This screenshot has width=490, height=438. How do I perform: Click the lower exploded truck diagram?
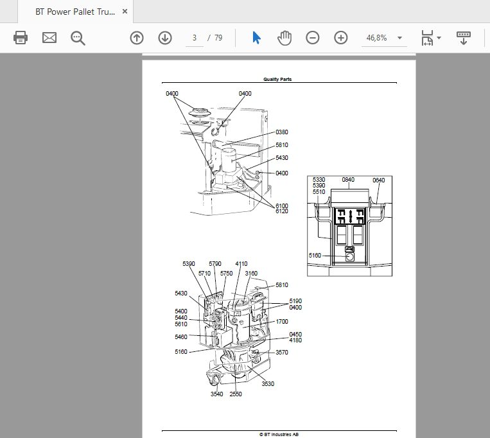(238, 329)
